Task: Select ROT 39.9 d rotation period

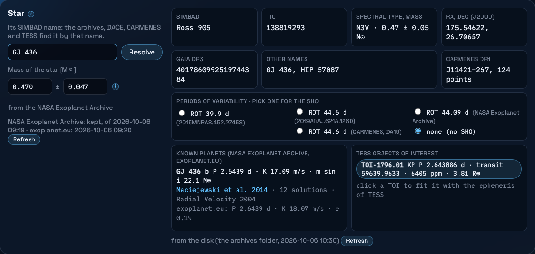Action: tap(182, 113)
